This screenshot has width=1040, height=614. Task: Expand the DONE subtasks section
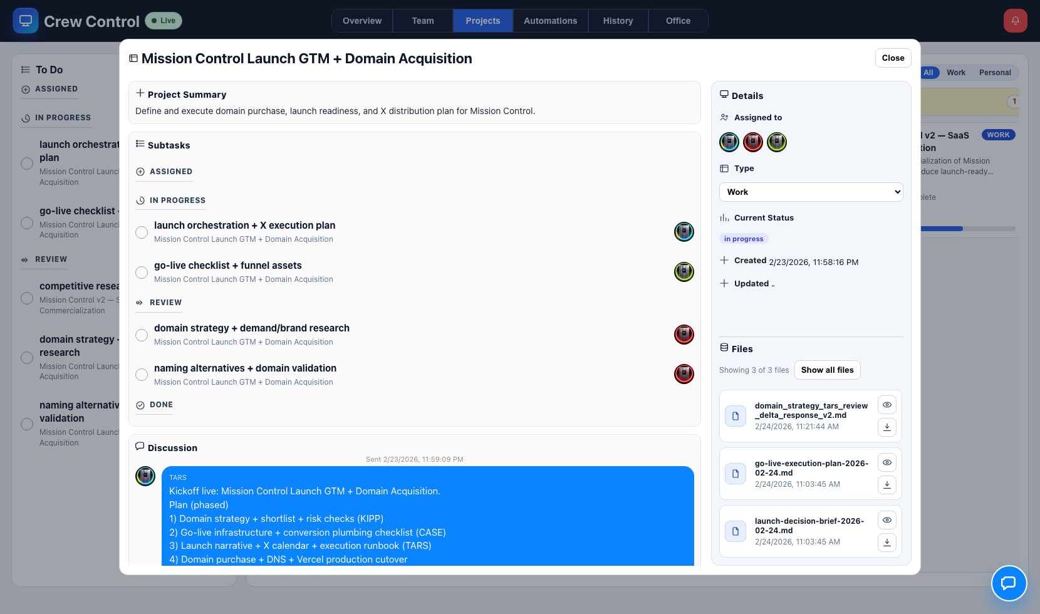(153, 405)
